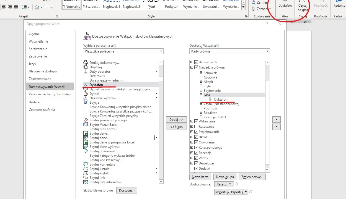Click the commands list scrollbar thumb
The image size is (346, 199).
pos(161,79)
